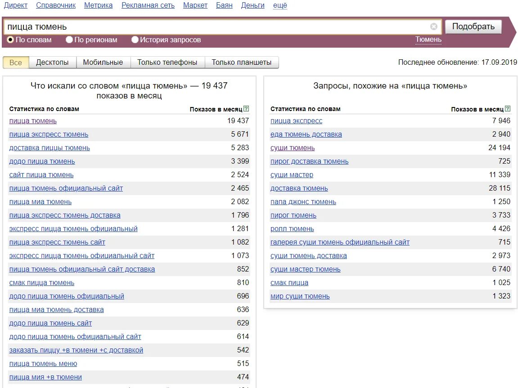
Task: Open the 'Маркет' link
Action: coord(195,5)
